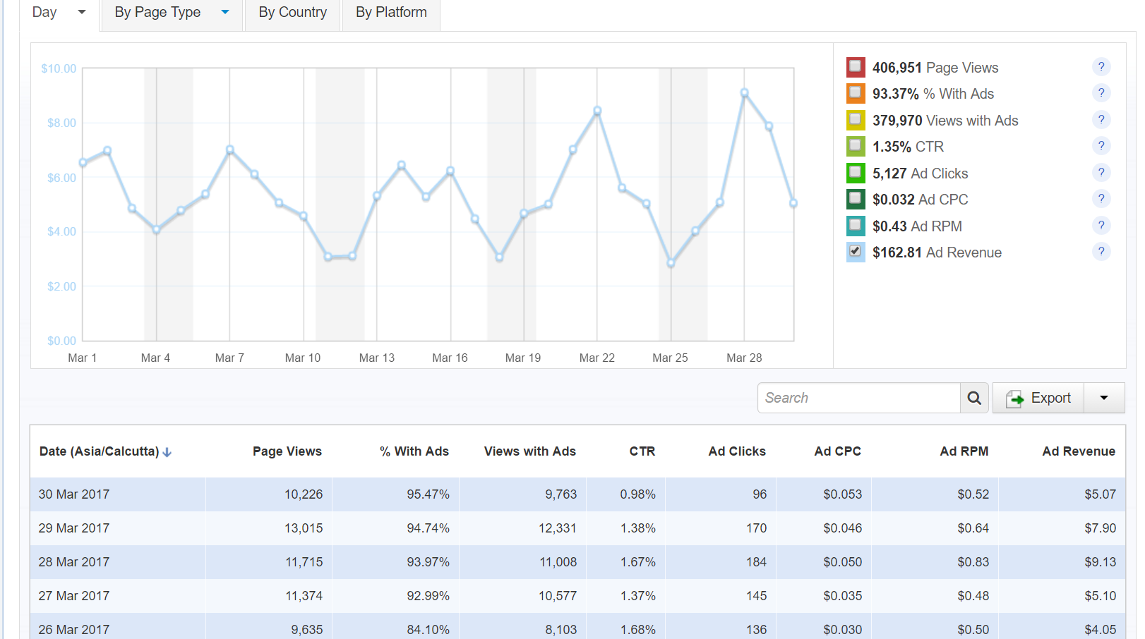Expand the Day period dropdown
Viewport: 1145px width, 639px height.
point(81,12)
